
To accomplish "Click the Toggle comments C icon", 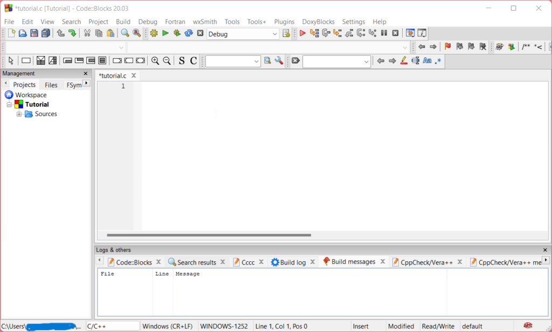I will (194, 60).
